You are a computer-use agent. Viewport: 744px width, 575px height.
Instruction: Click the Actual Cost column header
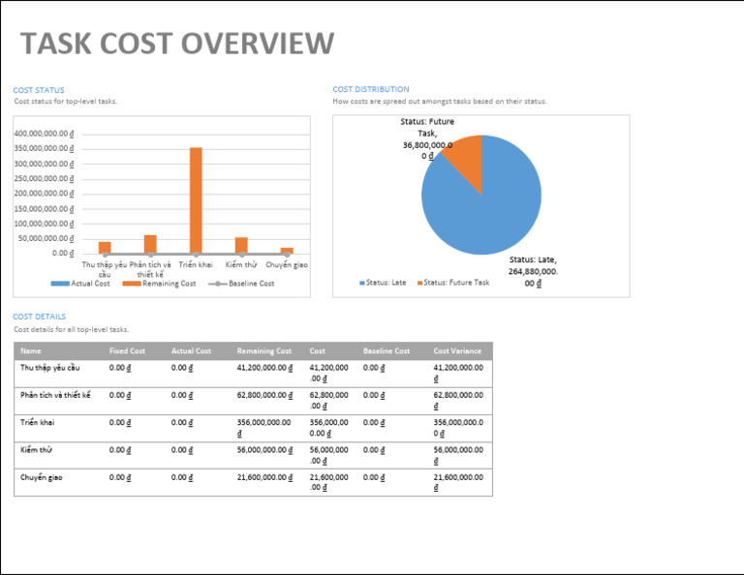pyautogui.click(x=191, y=350)
